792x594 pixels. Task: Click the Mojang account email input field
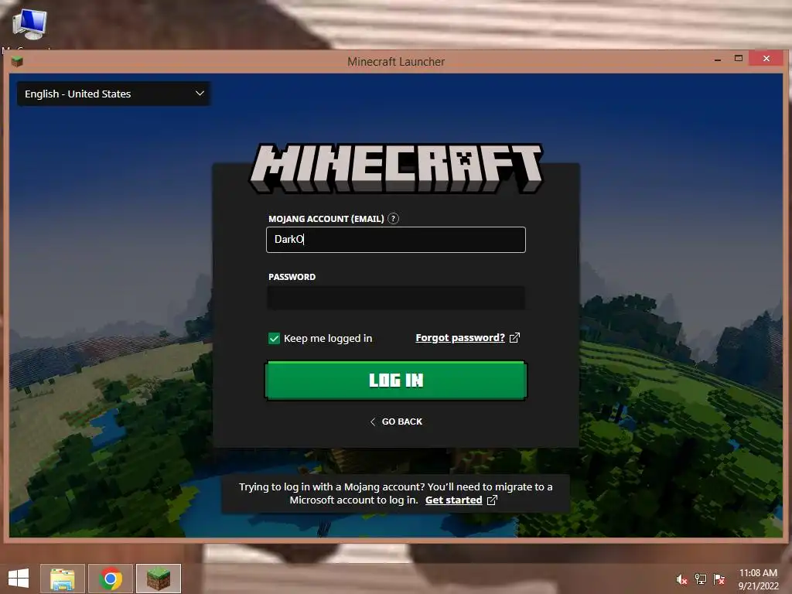click(x=395, y=240)
